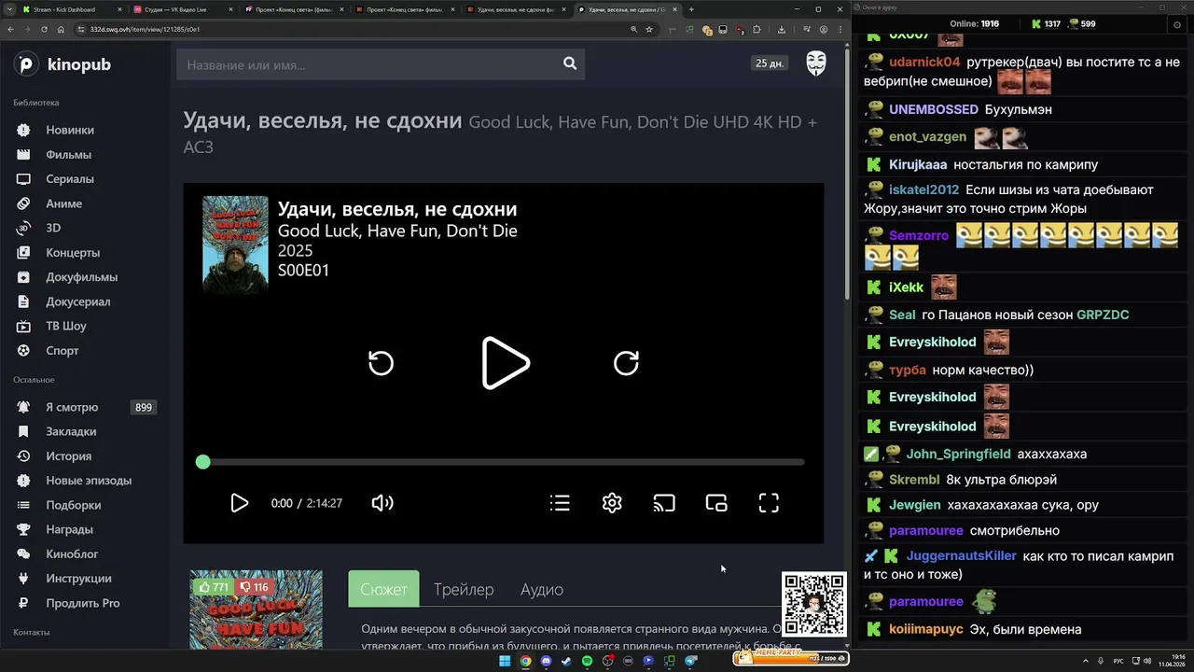Skip forward with the clockwise arrow button
Viewport: 1194px width, 672px height.
[x=626, y=363]
